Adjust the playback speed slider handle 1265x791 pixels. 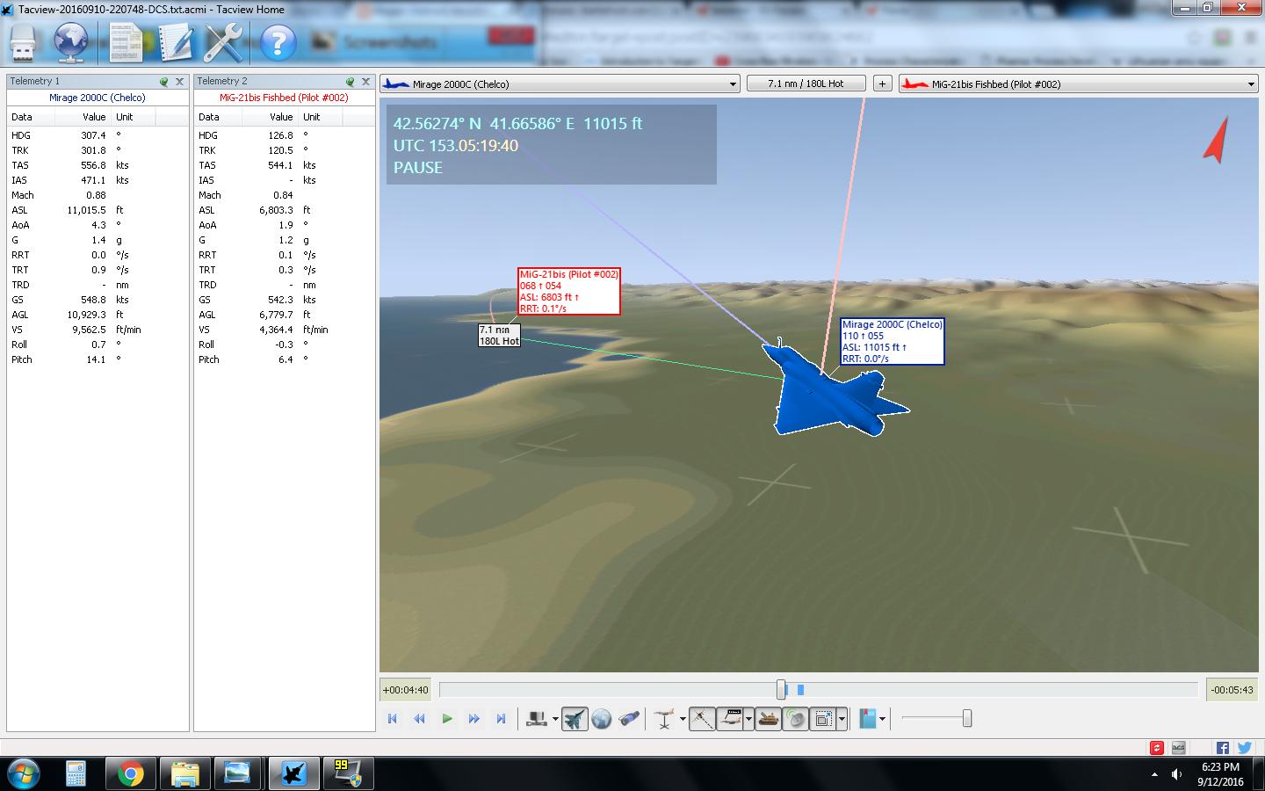966,719
